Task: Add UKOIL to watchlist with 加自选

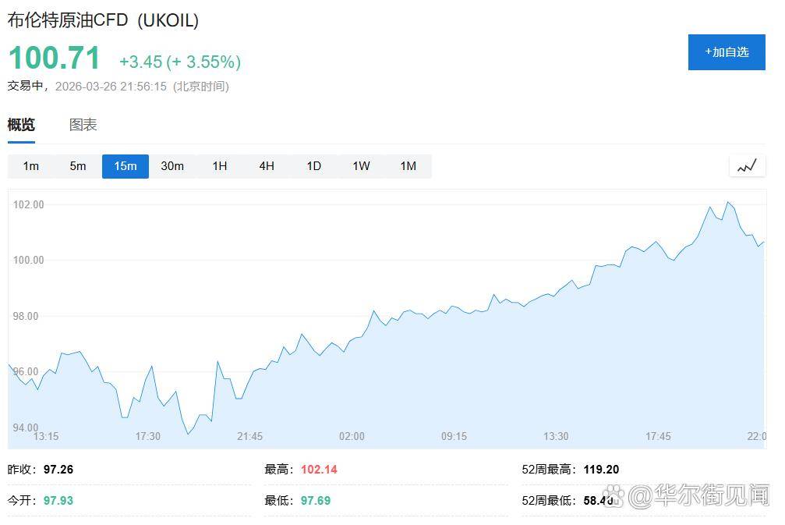Action: coord(727,52)
